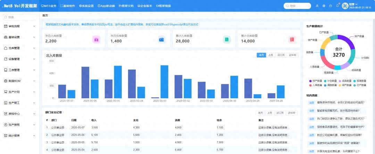375x154 pixels.
Task: Expand the 设备管理 sidebar menu
Action: coord(19,59)
